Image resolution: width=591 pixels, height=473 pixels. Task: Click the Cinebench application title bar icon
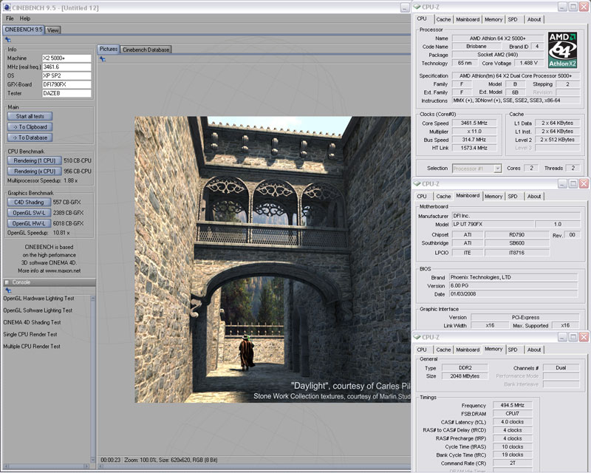(x=6, y=6)
